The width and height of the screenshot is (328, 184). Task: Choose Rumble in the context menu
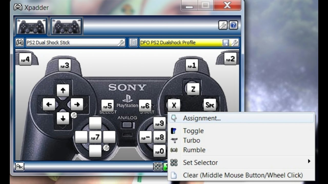(x=241, y=150)
